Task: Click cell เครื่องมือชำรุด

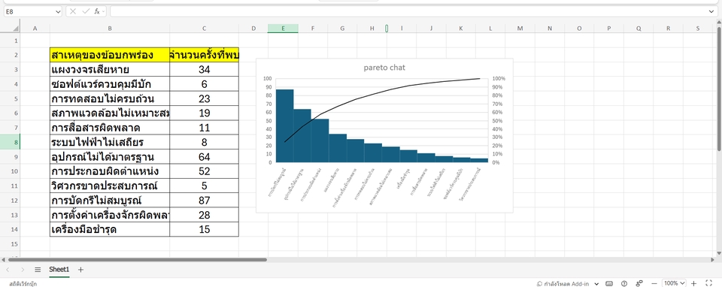Action: click(x=110, y=229)
